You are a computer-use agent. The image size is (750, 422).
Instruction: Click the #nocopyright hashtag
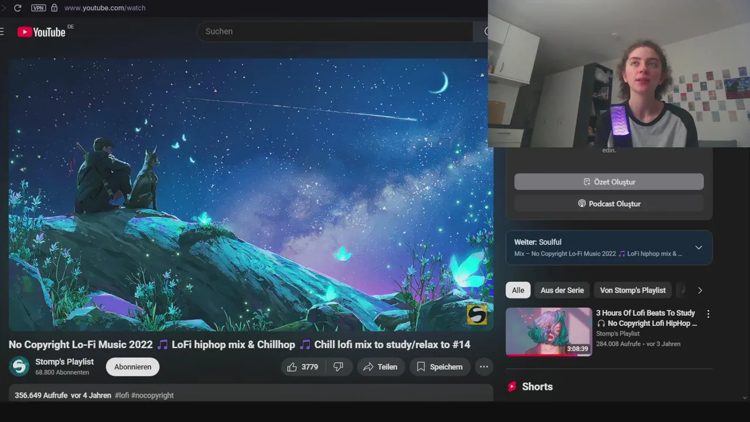click(152, 396)
